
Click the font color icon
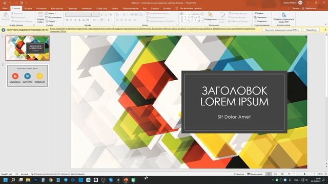point(109,20)
